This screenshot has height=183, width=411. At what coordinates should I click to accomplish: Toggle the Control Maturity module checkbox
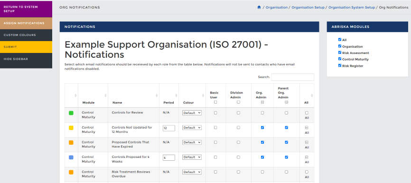click(x=340, y=59)
